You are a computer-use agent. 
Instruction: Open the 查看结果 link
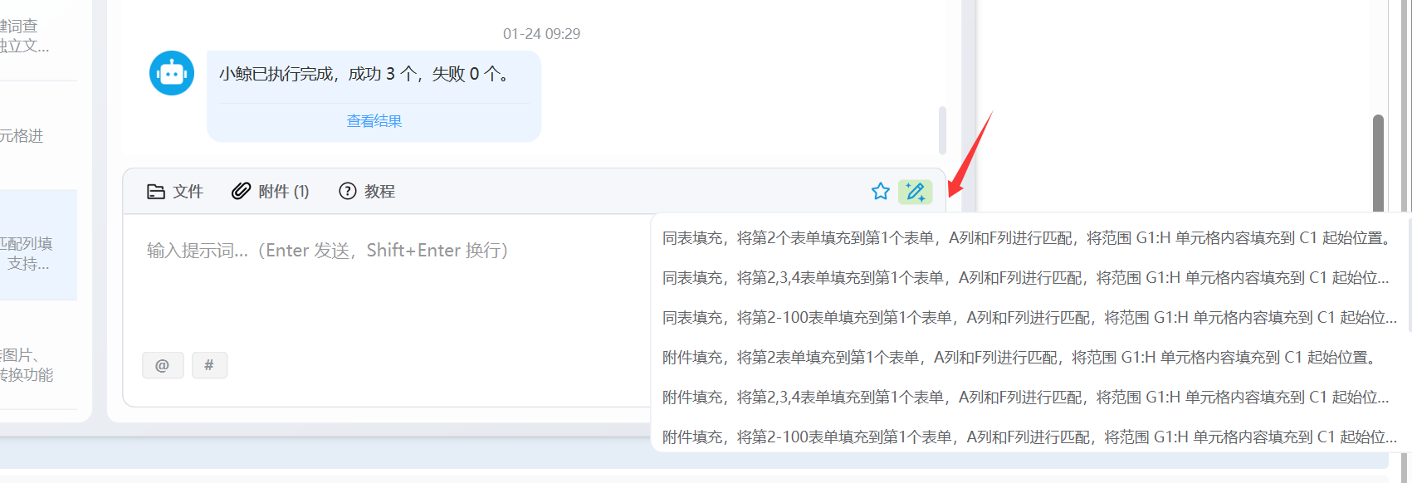click(x=374, y=121)
